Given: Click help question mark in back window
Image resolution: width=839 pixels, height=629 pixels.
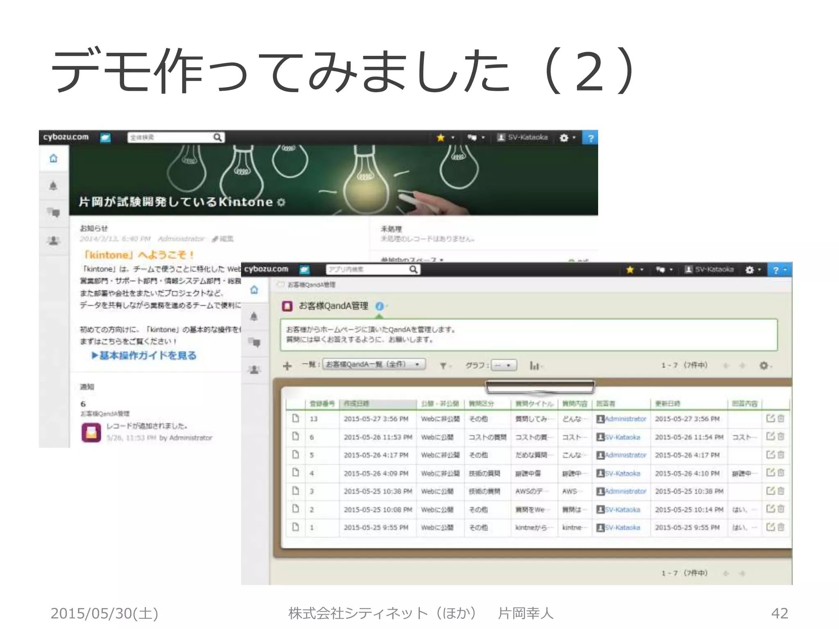Looking at the screenshot, I should click(590, 138).
